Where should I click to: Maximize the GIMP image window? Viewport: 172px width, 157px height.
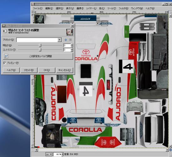point(167,4)
